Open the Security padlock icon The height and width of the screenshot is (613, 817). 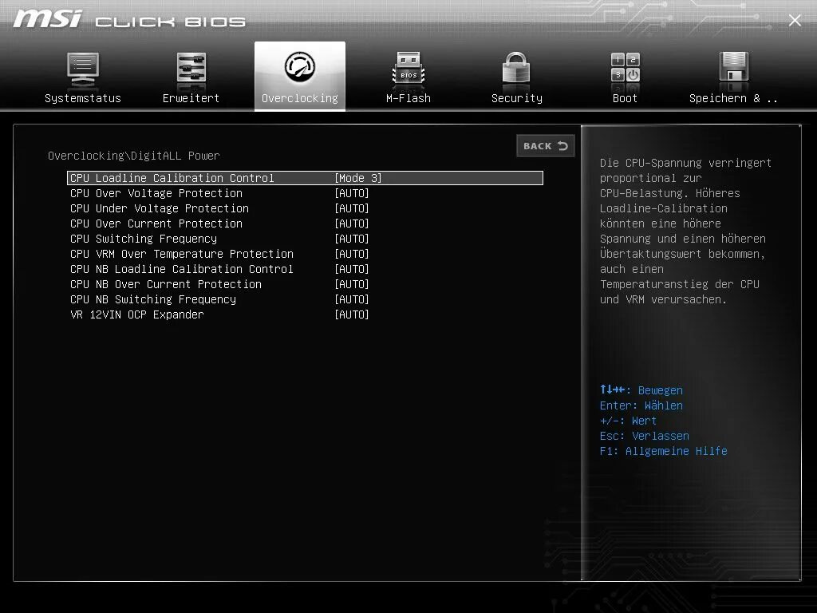[x=516, y=67]
